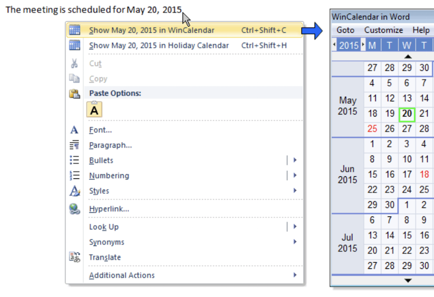Click the Bullets list icon
The image size is (434, 297).
[74, 160]
